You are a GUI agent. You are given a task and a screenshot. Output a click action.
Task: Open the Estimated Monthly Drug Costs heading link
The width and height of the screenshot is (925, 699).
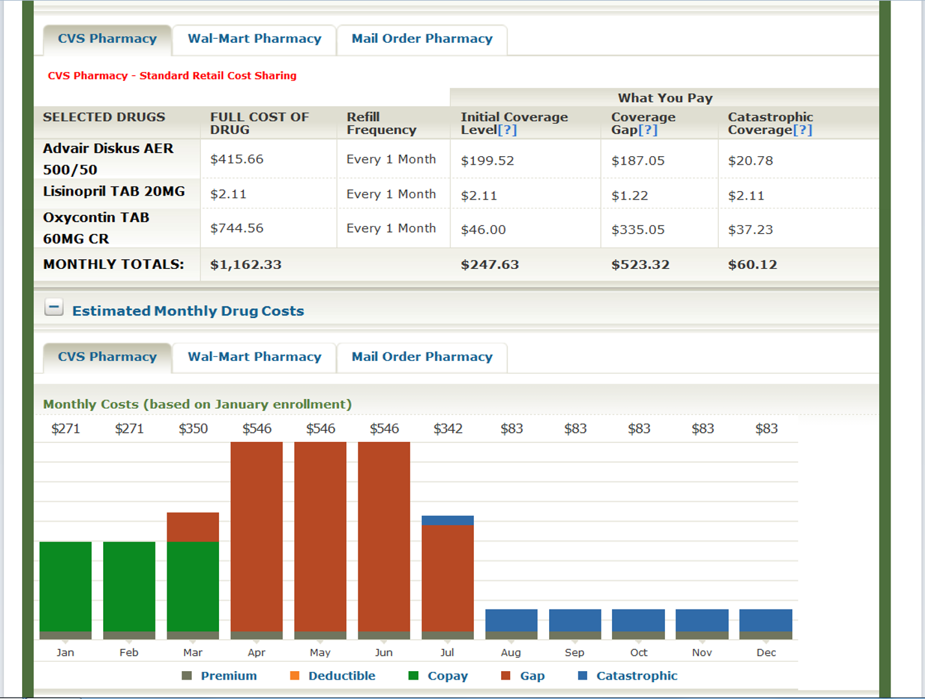tap(188, 311)
